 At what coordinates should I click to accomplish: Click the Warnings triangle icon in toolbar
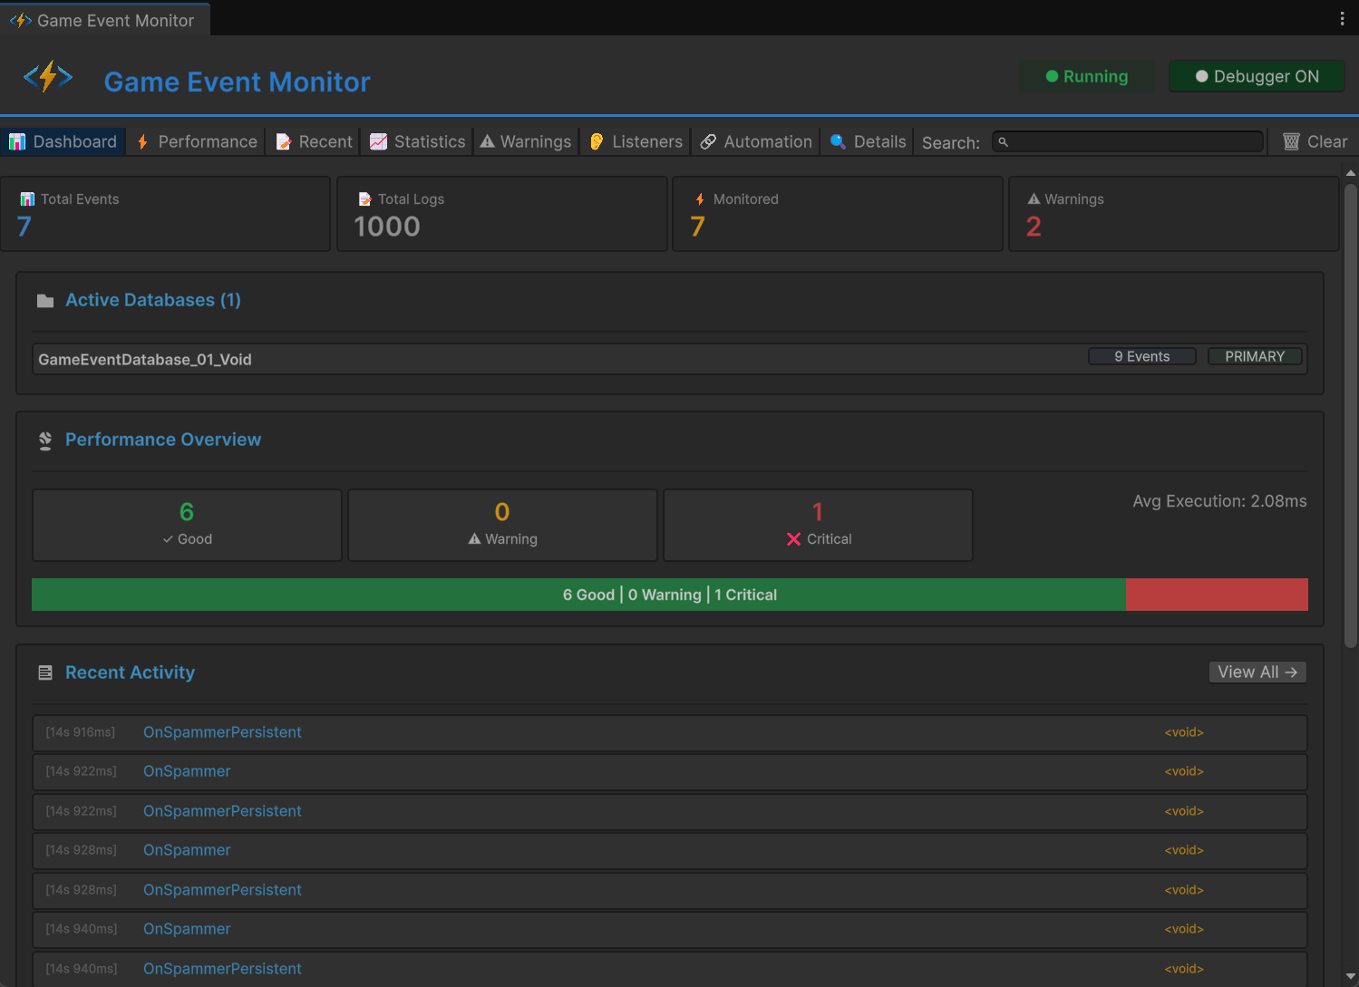[x=487, y=141]
